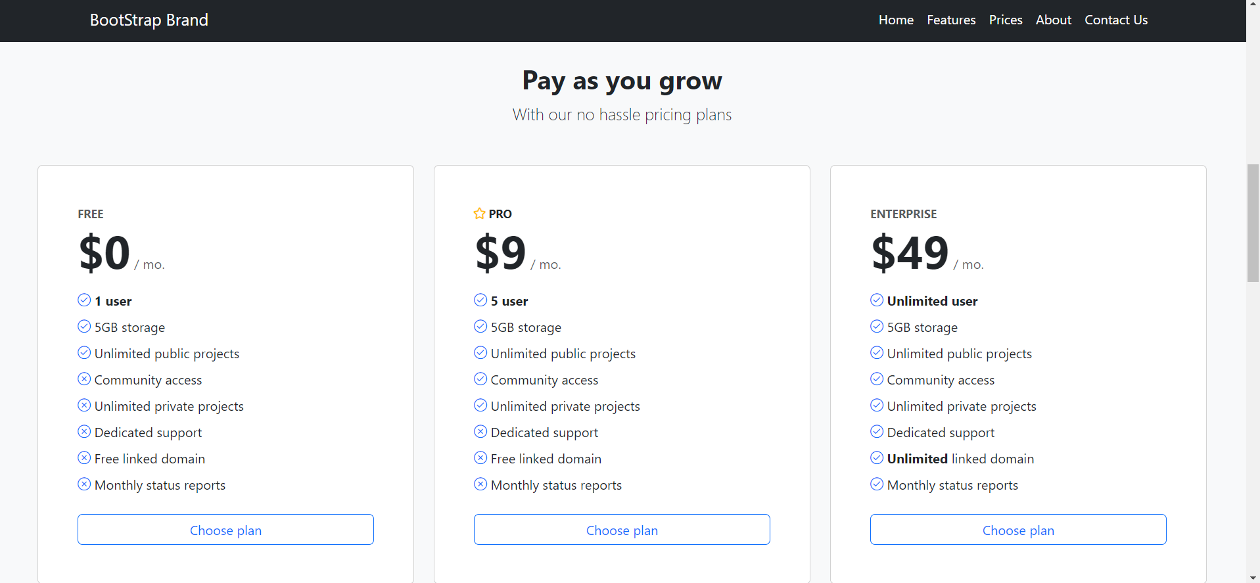
Task: Choose plan for the FREE tier
Action: (225, 530)
